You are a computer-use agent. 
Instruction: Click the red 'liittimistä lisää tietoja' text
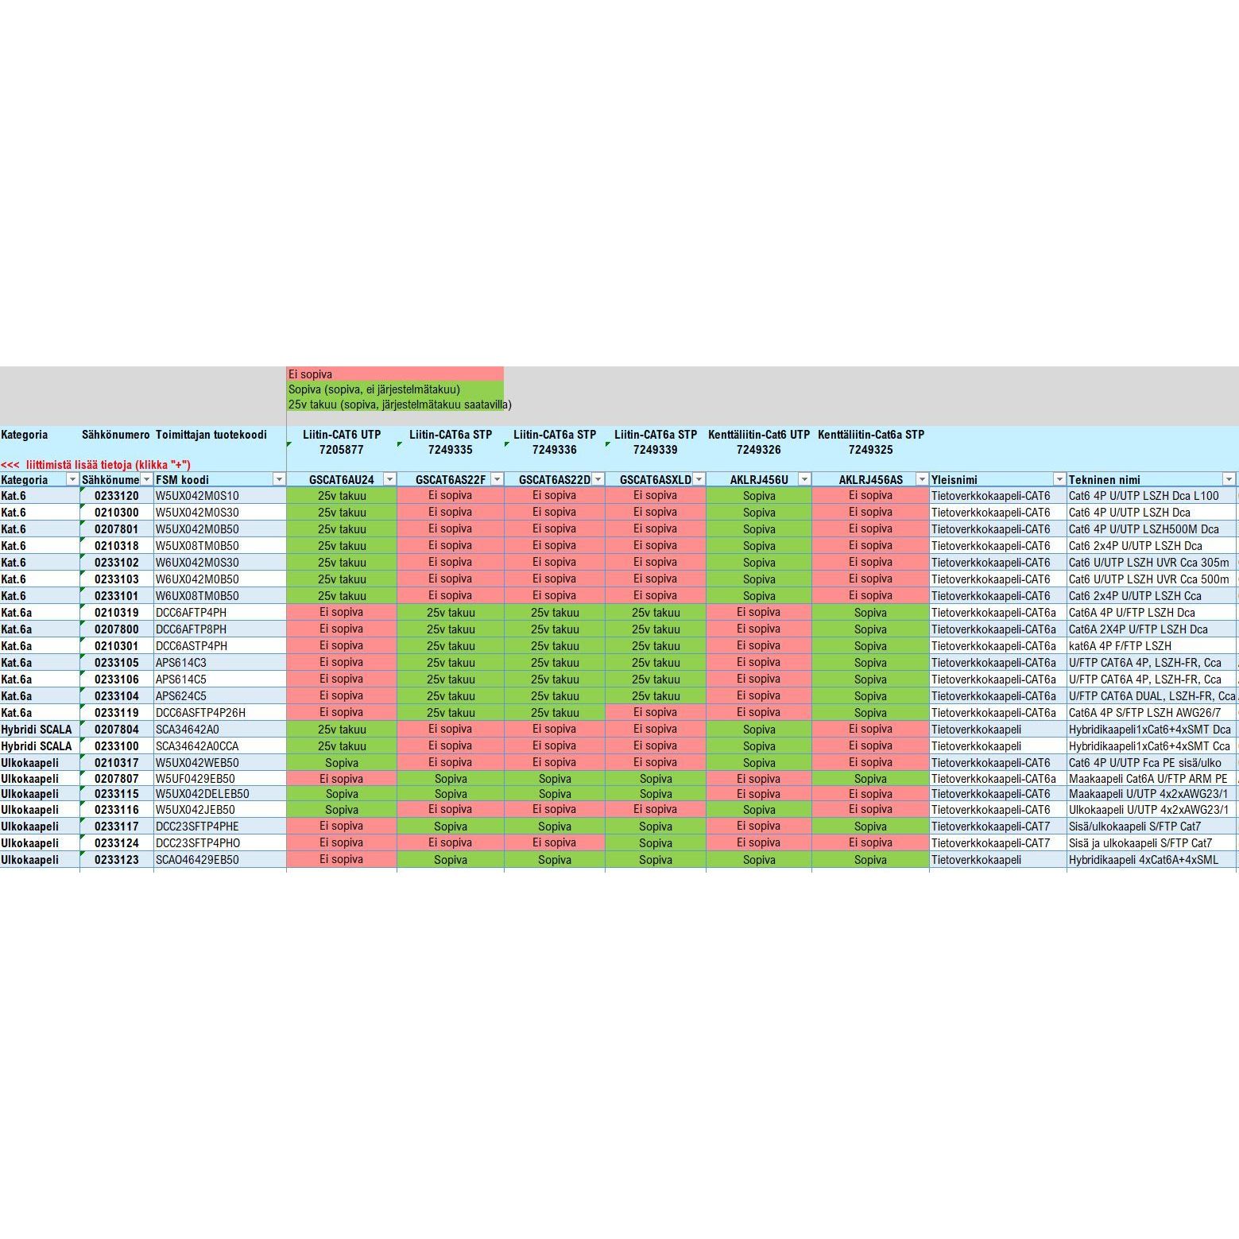(95, 465)
